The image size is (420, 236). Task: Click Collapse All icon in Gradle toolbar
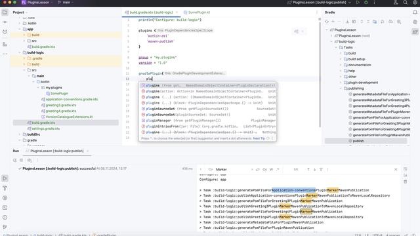pyautogui.click(x=368, y=22)
